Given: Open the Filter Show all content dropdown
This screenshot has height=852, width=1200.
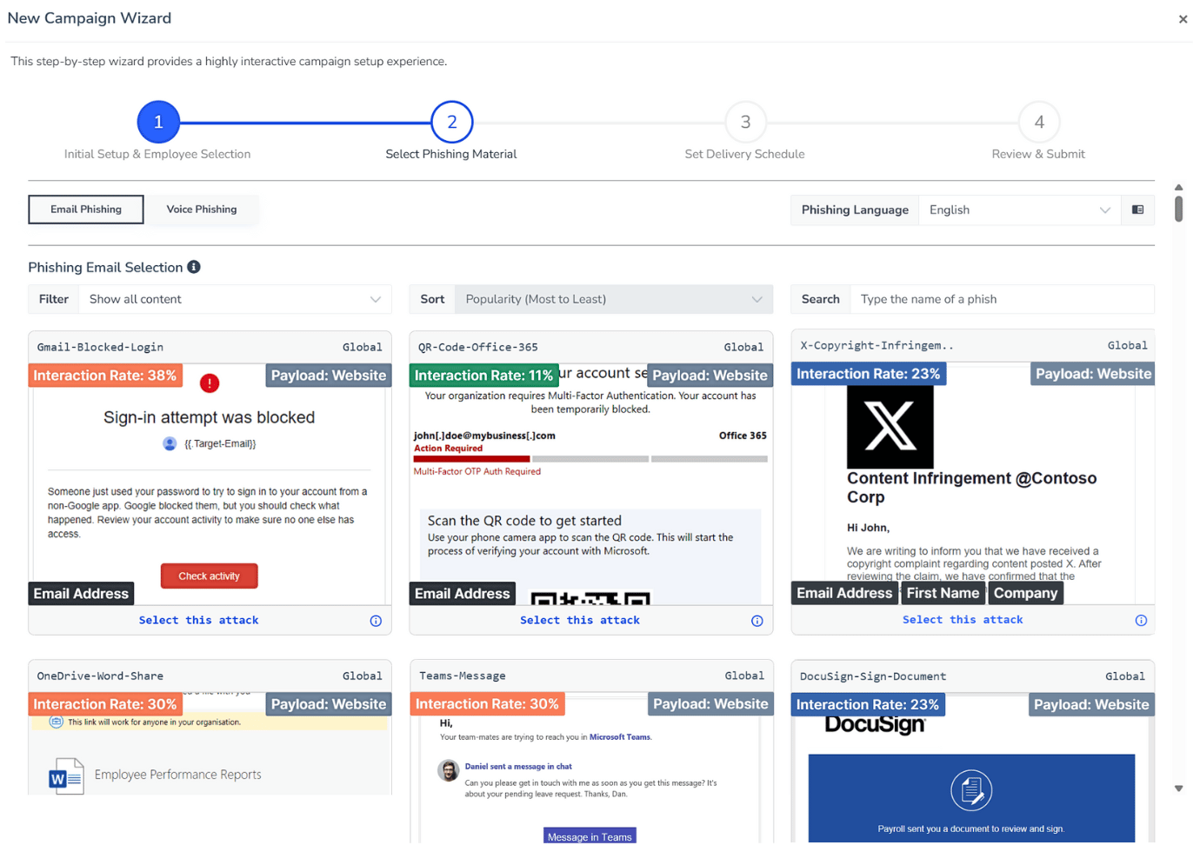Looking at the screenshot, I should (x=235, y=299).
